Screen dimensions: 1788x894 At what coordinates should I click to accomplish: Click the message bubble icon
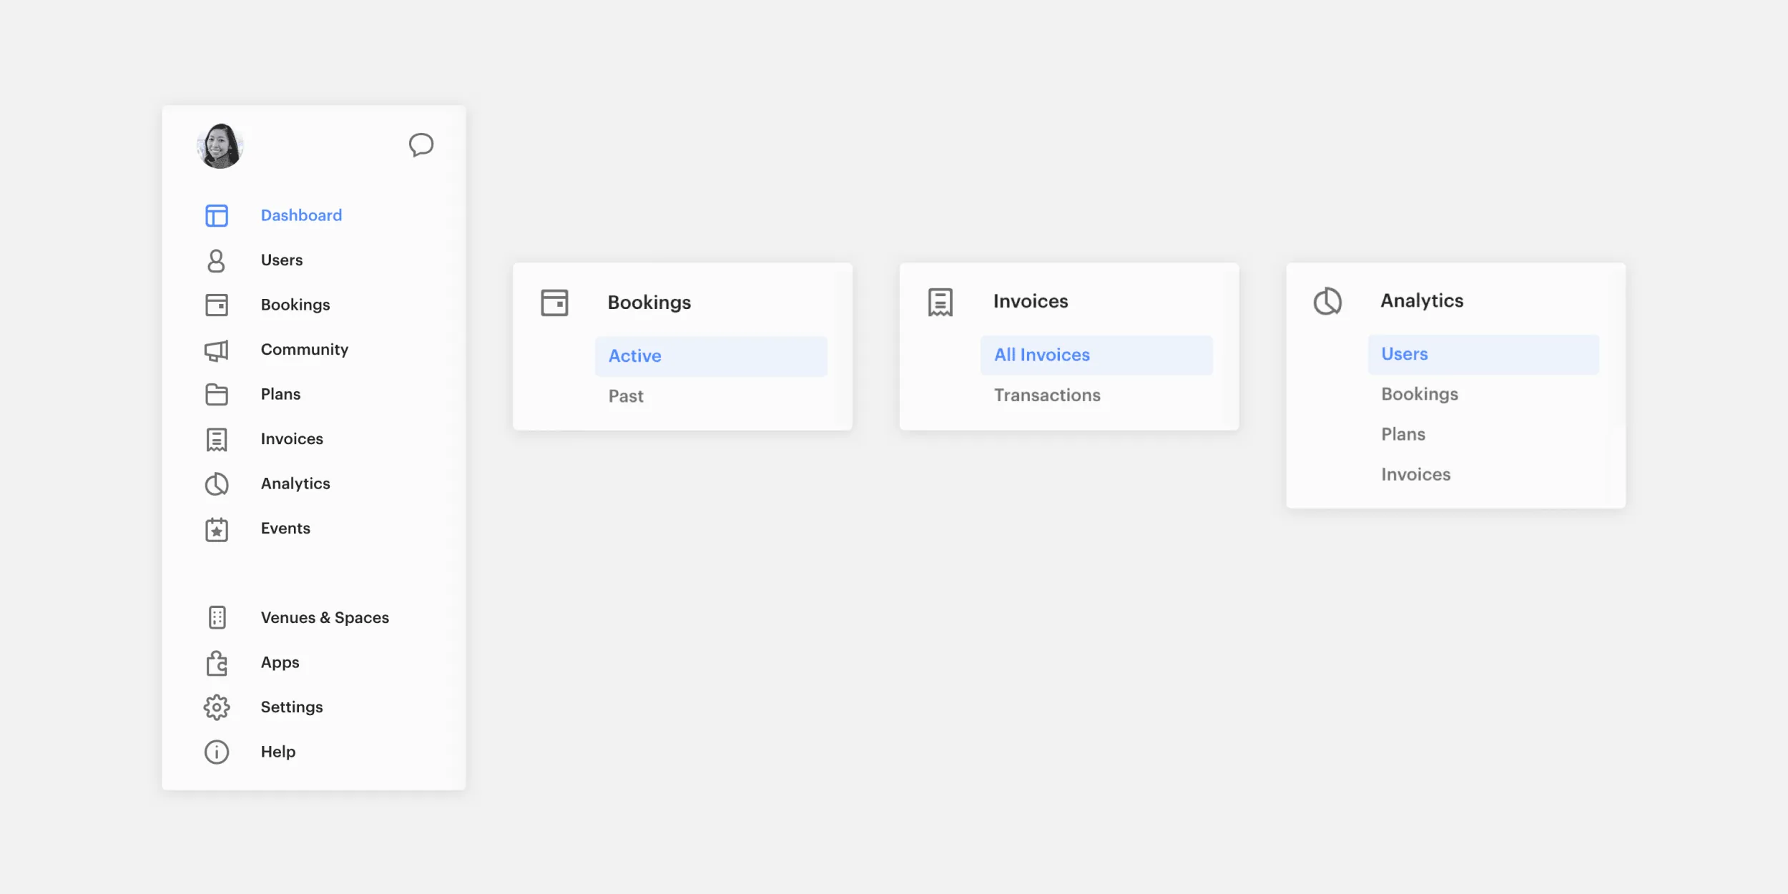(x=420, y=144)
